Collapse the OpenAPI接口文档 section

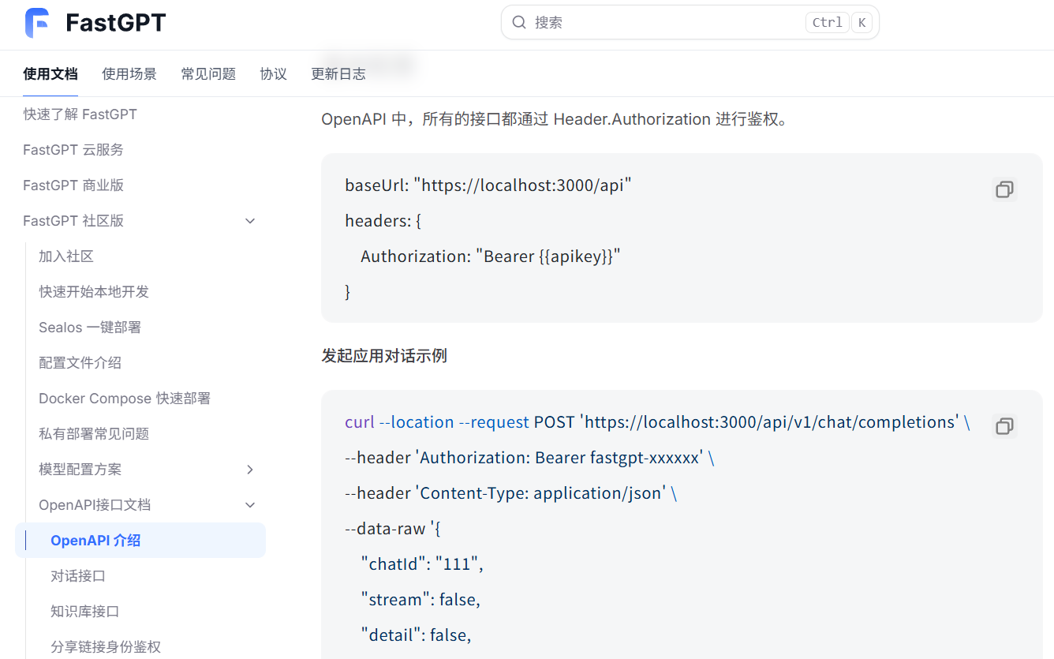point(250,505)
